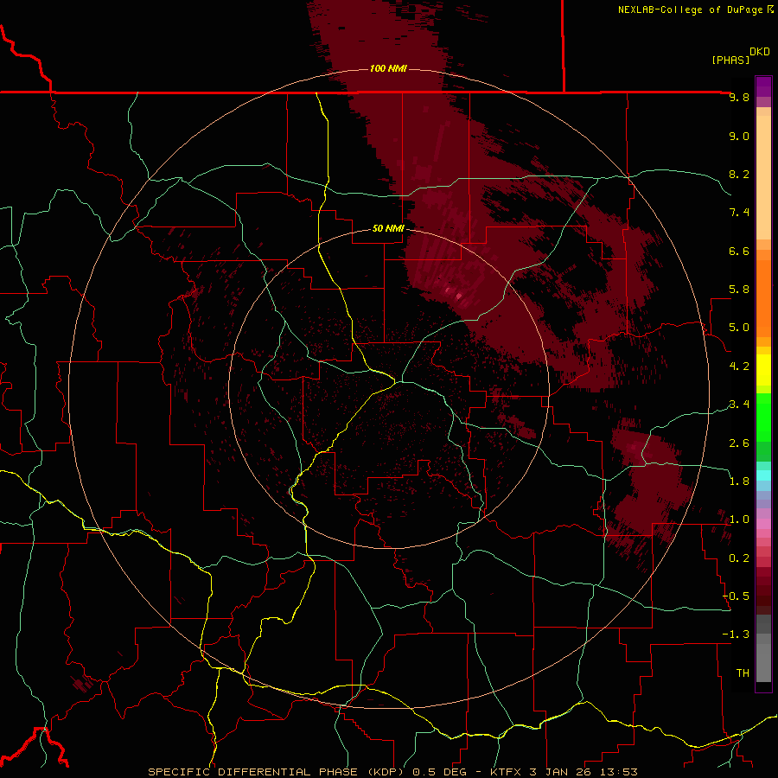Click the 1.8 legend scale value
Image resolution: width=778 pixels, height=778 pixels.
coord(739,481)
